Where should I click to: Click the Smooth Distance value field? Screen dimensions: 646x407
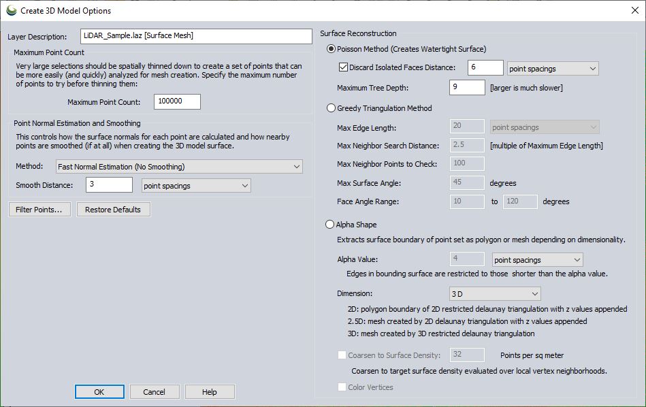pos(109,185)
